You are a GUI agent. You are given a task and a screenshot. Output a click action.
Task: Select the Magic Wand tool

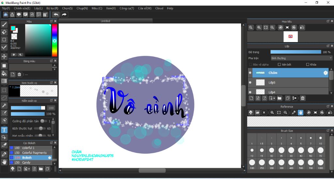(x=4, y=105)
